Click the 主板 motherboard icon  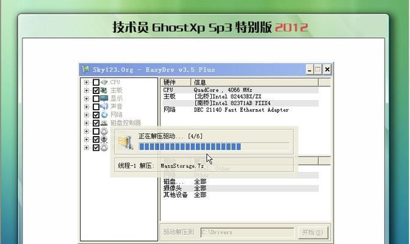click(104, 90)
